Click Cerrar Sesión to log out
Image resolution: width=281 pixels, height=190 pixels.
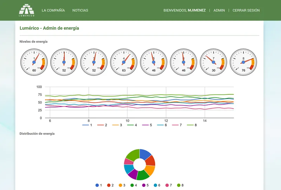pyautogui.click(x=246, y=10)
